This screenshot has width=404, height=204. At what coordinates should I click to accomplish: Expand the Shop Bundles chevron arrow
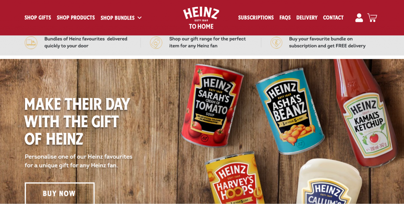point(139,18)
